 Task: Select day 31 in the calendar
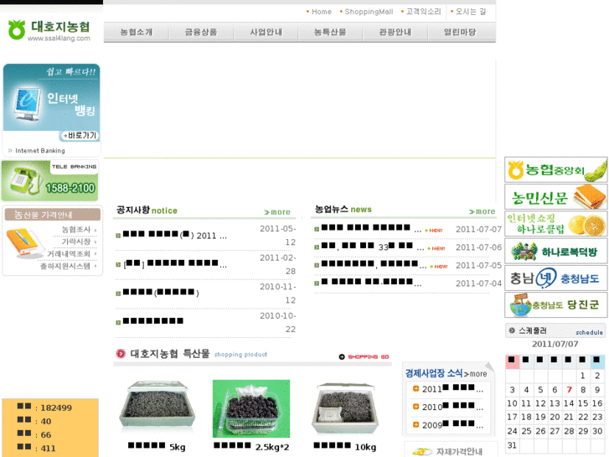click(x=513, y=445)
